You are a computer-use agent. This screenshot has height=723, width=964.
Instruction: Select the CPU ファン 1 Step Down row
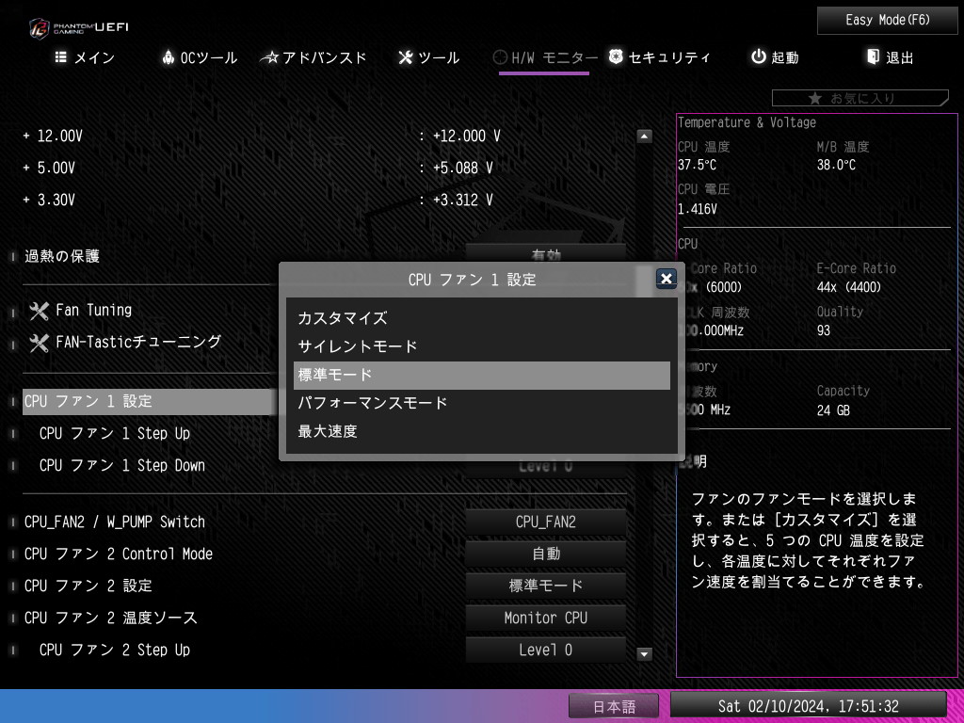pos(121,465)
